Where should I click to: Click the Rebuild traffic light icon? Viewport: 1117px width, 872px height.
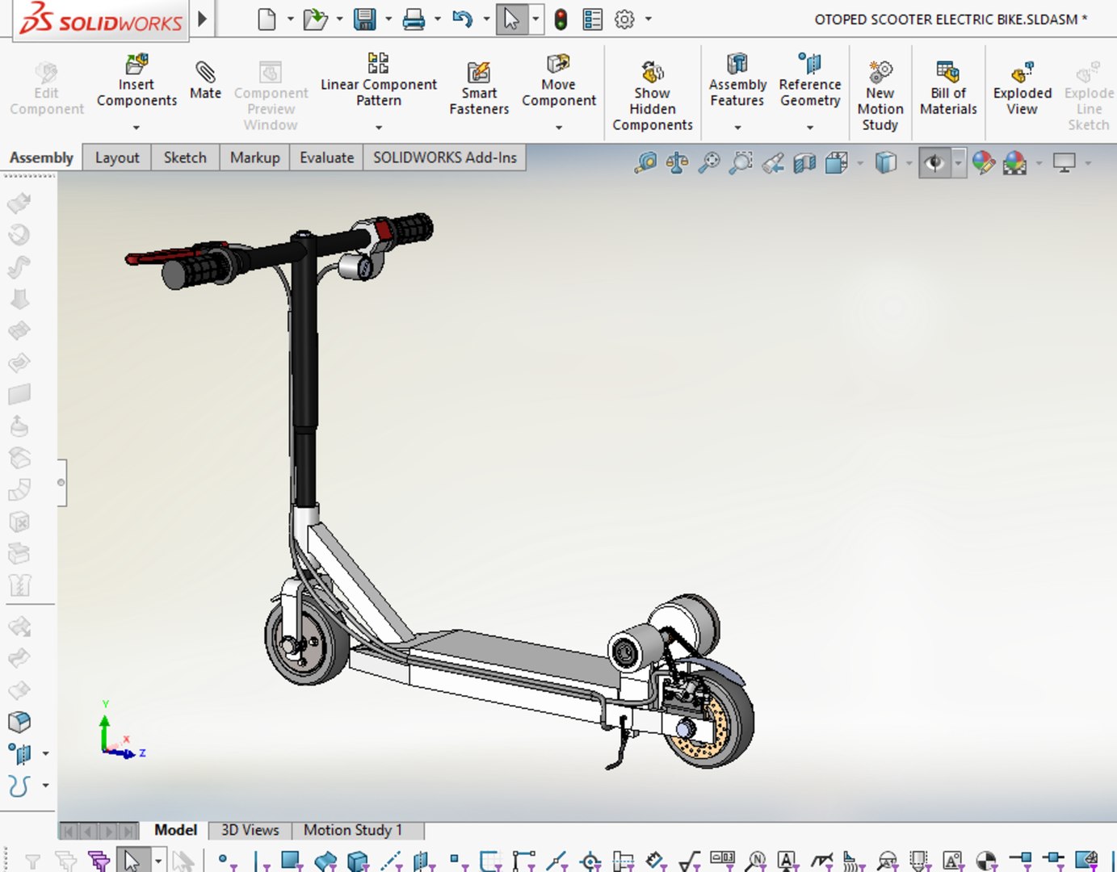click(561, 19)
